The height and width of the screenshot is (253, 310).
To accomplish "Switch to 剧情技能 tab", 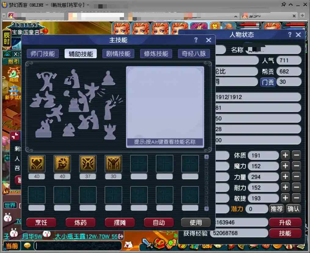I will point(118,53).
